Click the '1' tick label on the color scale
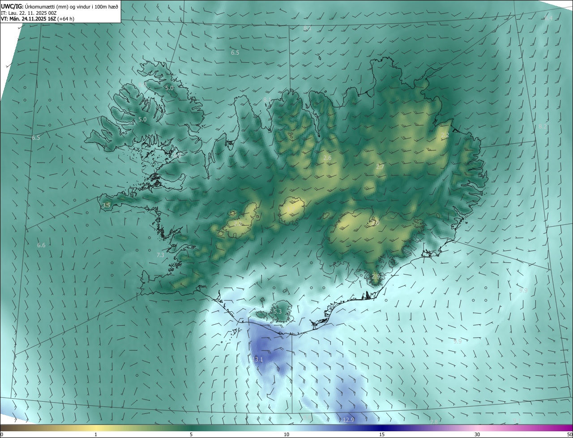This screenshot has height=438, width=573. point(96,435)
